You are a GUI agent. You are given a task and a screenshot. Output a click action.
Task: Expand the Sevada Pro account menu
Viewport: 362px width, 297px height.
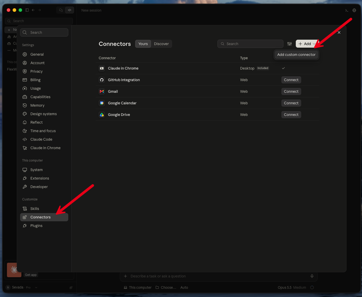tap(22, 287)
